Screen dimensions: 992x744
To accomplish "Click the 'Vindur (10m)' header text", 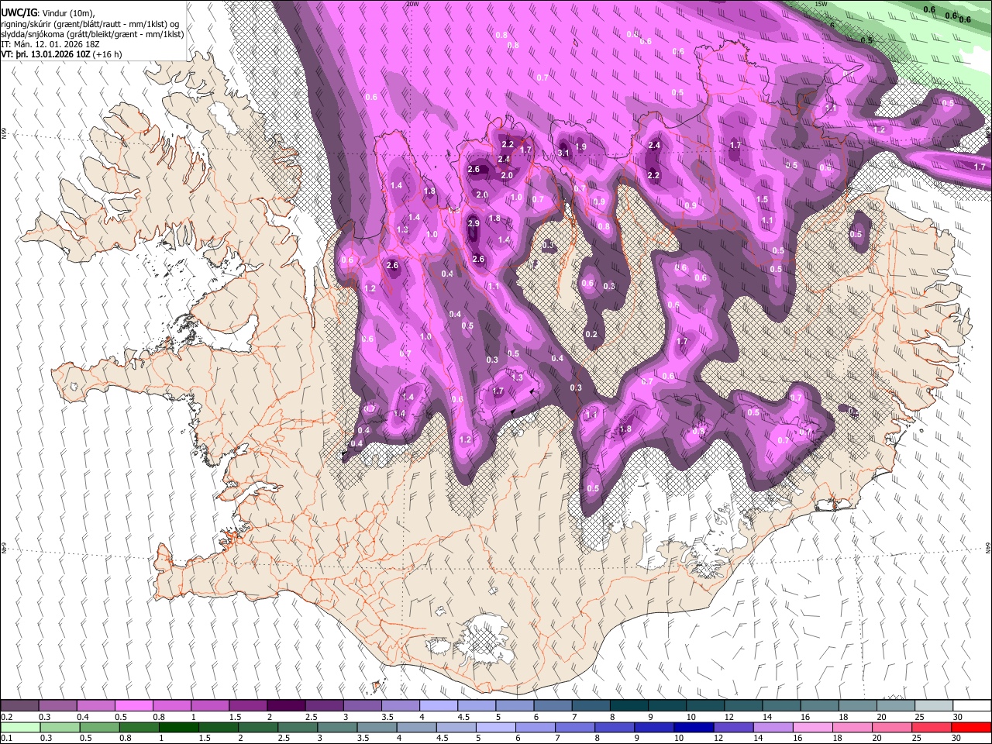I will coord(67,13).
